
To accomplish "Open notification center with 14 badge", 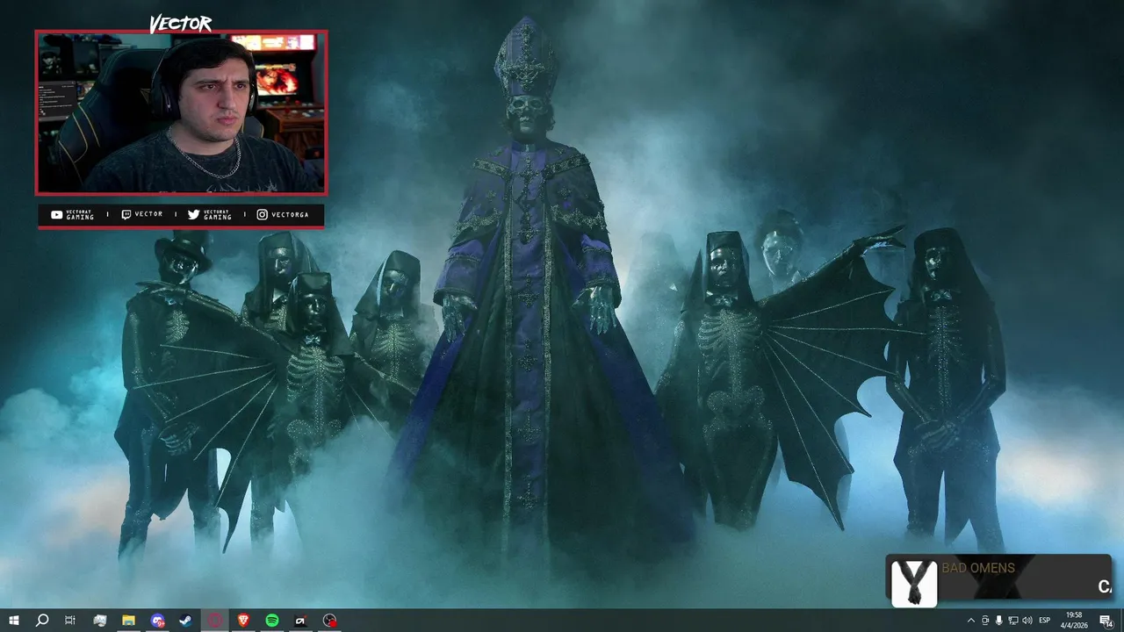I will (x=1106, y=621).
